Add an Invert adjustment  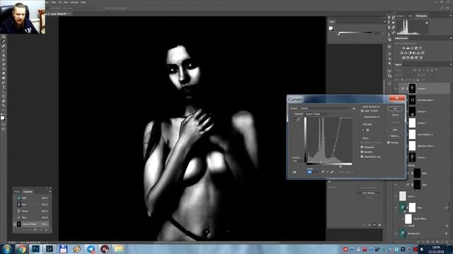403,58
